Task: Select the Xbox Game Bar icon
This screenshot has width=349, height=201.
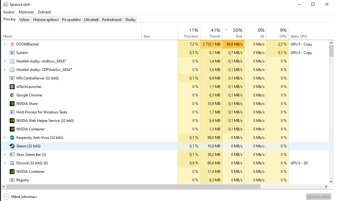Action: [x=12, y=155]
